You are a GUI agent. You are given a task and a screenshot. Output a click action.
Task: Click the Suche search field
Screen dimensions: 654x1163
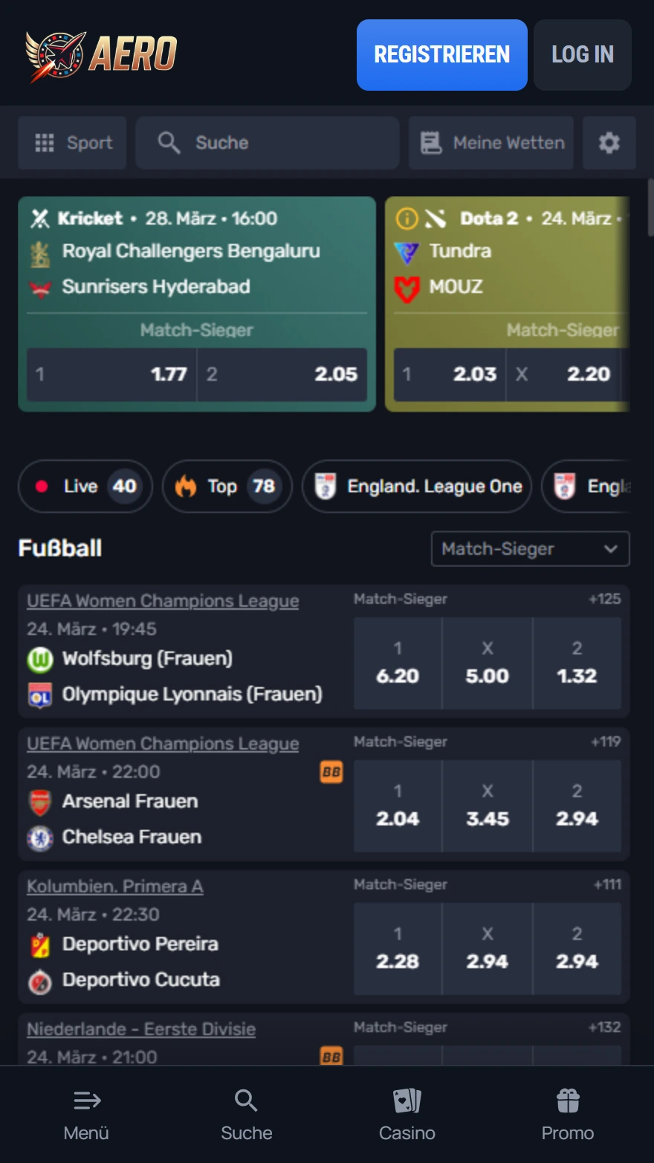(268, 143)
